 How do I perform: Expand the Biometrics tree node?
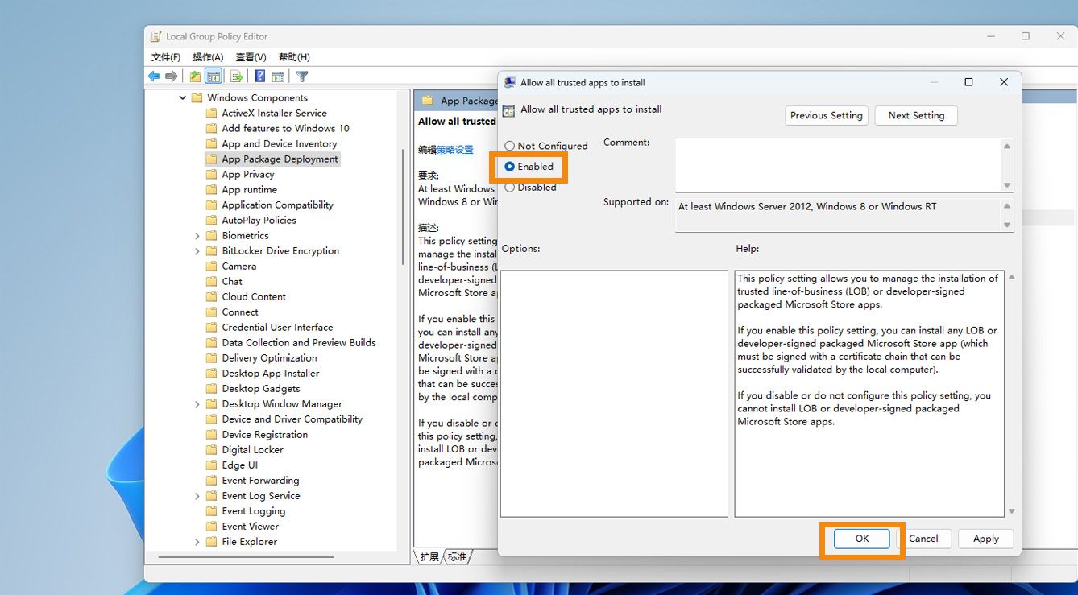(x=197, y=235)
